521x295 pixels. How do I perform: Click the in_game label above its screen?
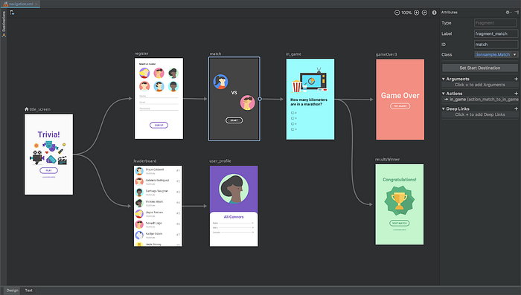pos(293,54)
